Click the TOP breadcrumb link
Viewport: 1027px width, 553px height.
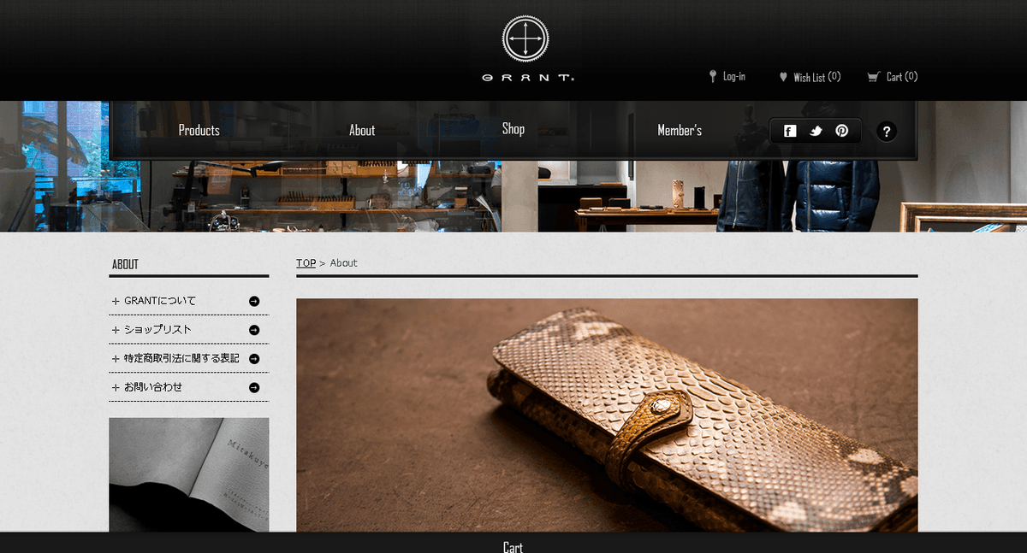tap(306, 262)
